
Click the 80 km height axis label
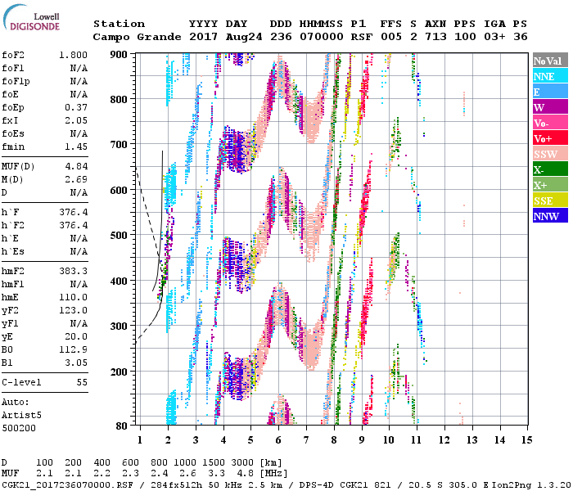(x=122, y=426)
